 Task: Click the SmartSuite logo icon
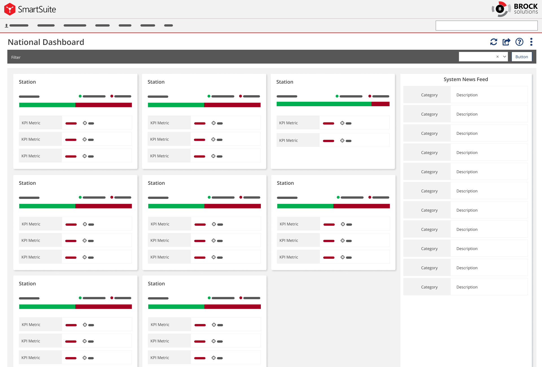pos(10,9)
